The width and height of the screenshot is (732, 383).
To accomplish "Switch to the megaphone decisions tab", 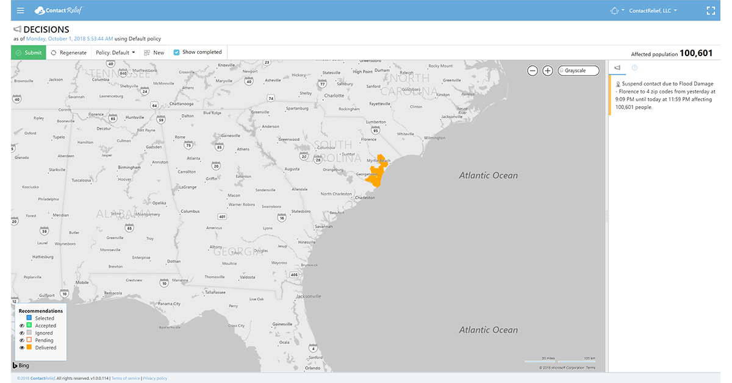I will [x=617, y=68].
